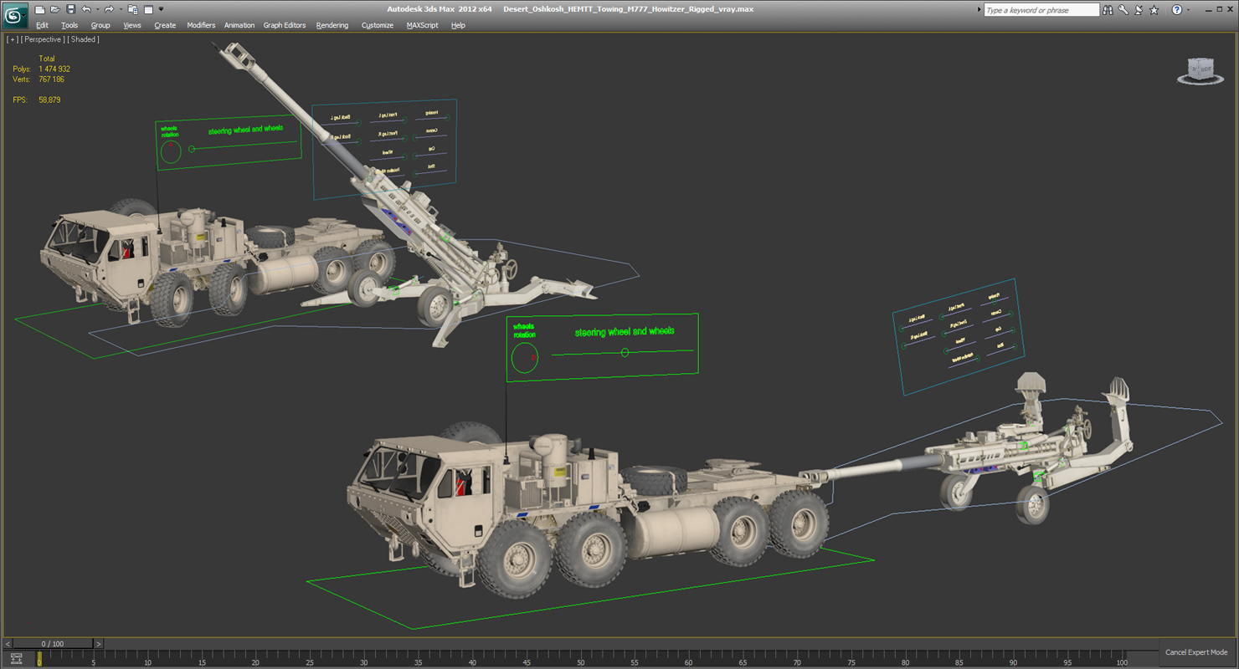The width and height of the screenshot is (1239, 669).
Task: Open the Tools menu
Action: click(69, 25)
